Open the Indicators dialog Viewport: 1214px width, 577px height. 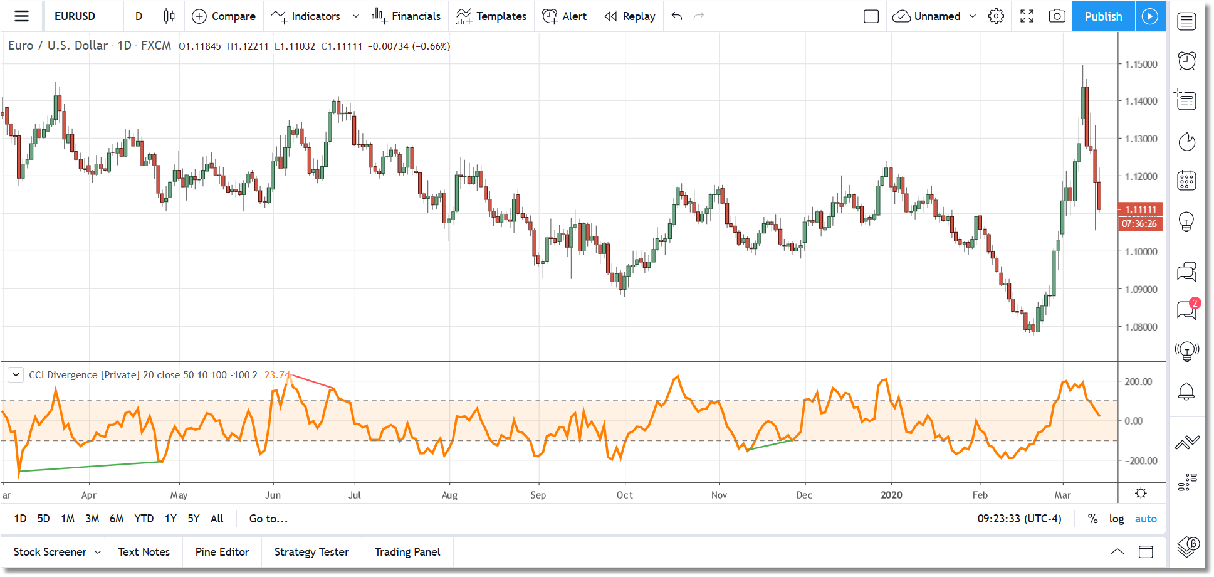(306, 16)
